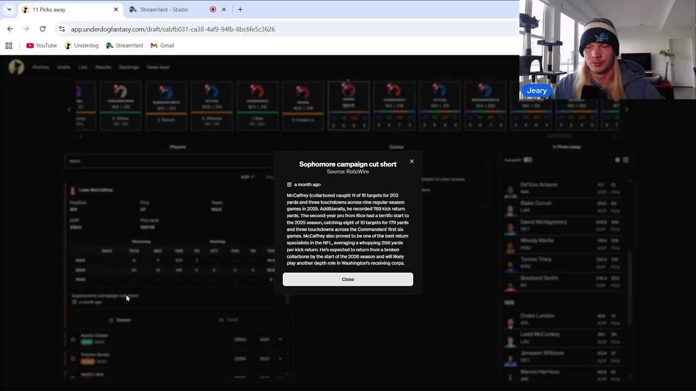696x391 pixels.
Task: Click the Sophomore campaign cut short dialog title
Action: 348,164
